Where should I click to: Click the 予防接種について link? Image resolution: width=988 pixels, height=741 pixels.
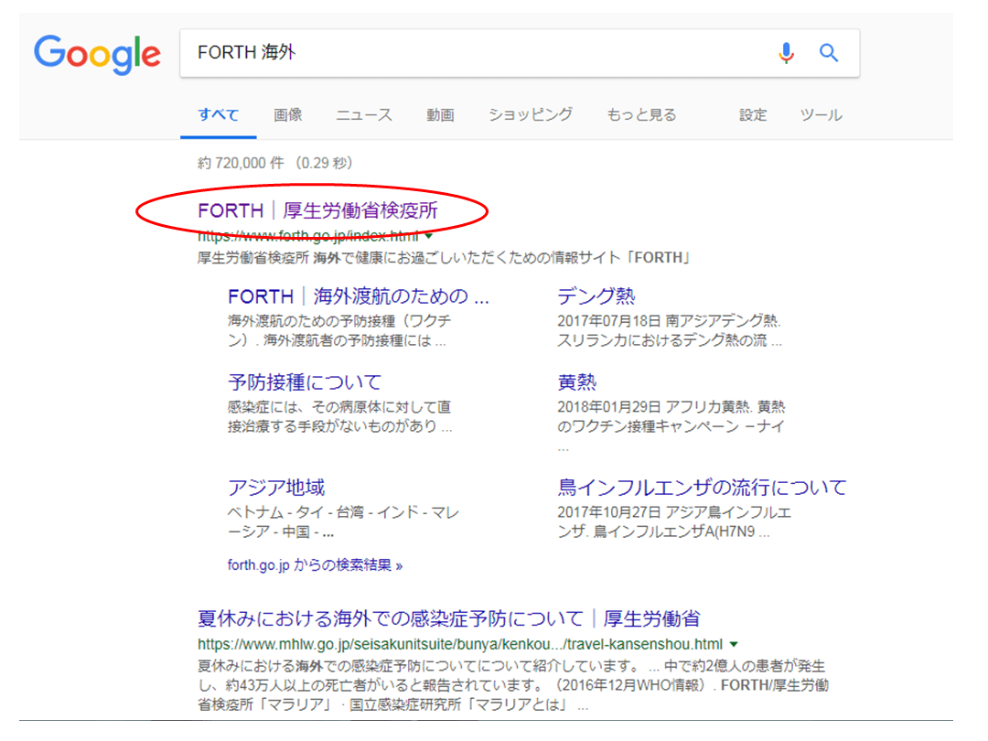pos(305,382)
